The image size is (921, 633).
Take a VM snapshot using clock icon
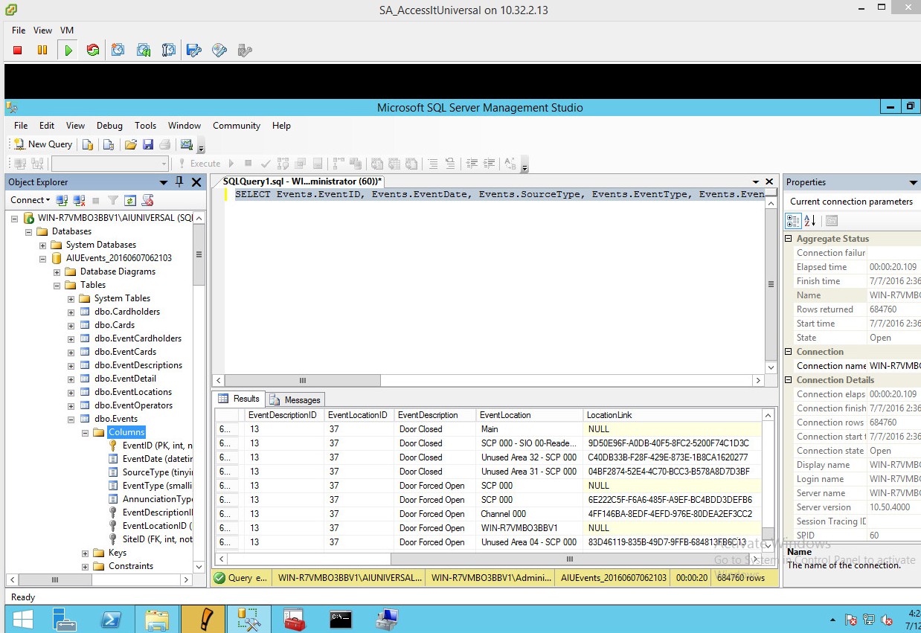click(118, 51)
